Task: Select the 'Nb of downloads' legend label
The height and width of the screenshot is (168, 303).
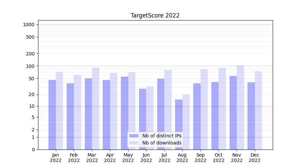Action: tap(162, 143)
